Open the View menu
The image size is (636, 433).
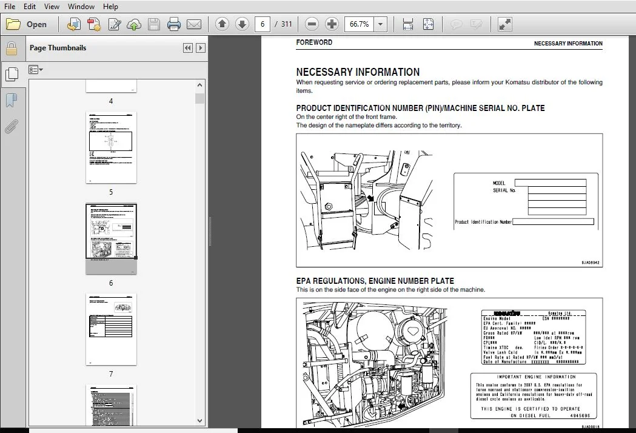(52, 7)
